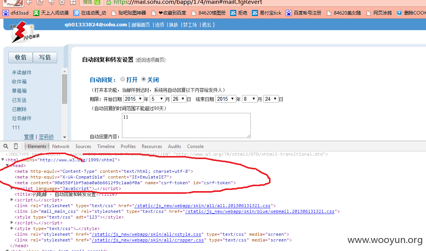Open the start year 2015 dropdown
426x251 pixels.
[133, 99]
